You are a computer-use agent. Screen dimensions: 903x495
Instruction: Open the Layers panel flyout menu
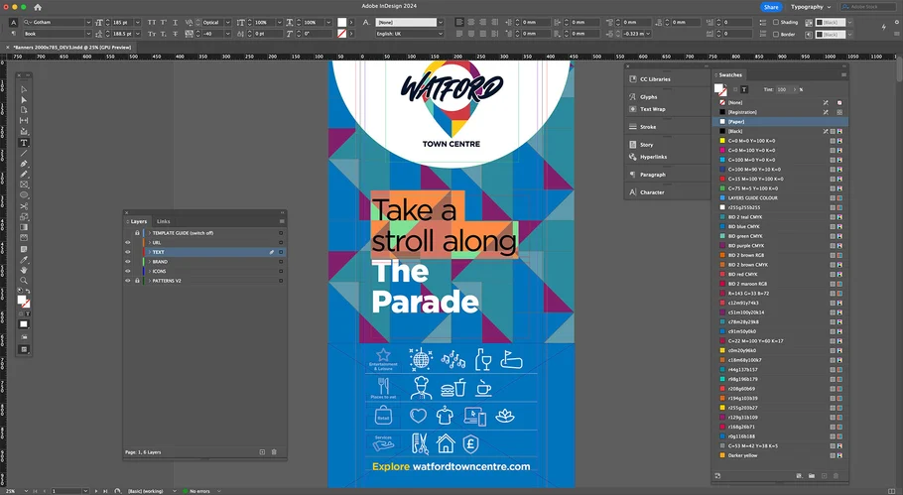282,221
